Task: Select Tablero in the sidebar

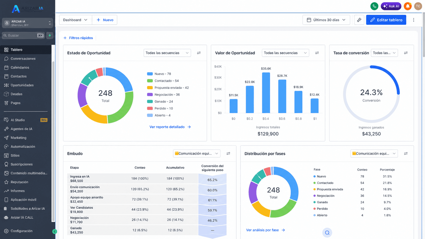Action: (26, 50)
